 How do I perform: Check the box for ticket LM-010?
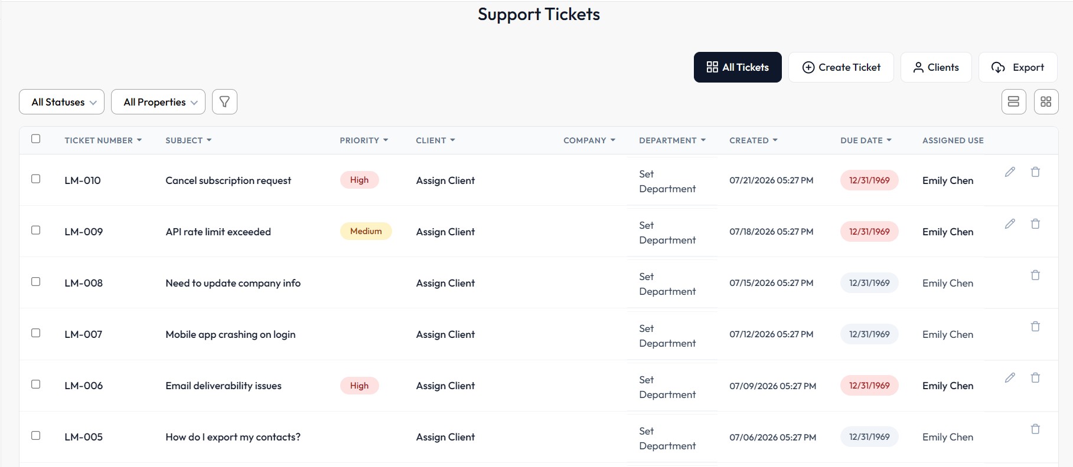[36, 179]
